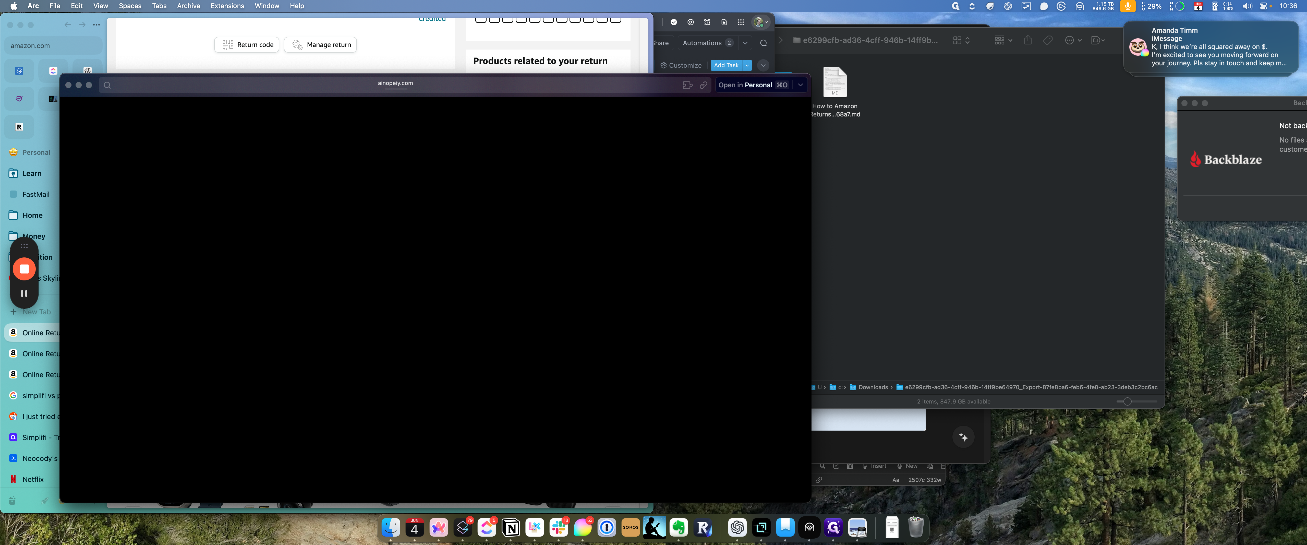1307x545 pixels.
Task: Click Open in Personal button
Action: [753, 85]
